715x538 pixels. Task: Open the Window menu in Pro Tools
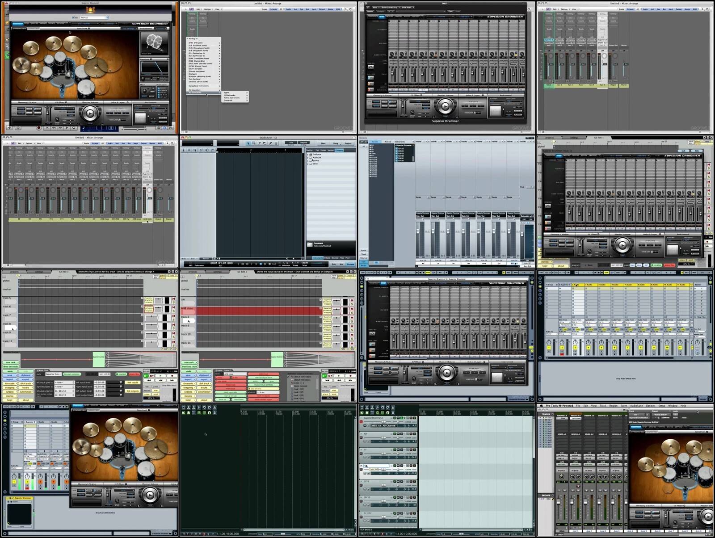[672, 406]
